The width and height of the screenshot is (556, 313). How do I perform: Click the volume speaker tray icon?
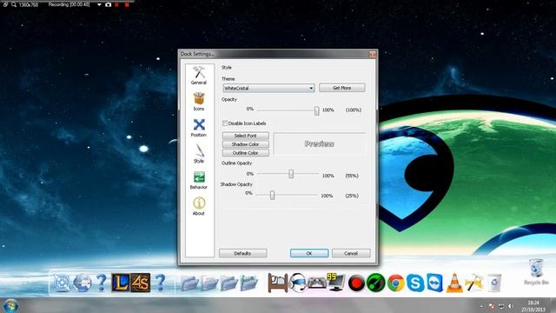coord(510,306)
